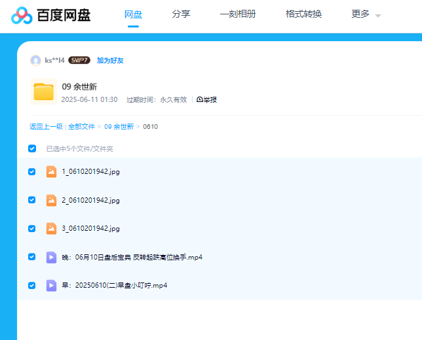Click the image icon for 1_0610201942.jpg
This screenshot has height=340, width=422.
(x=51, y=172)
